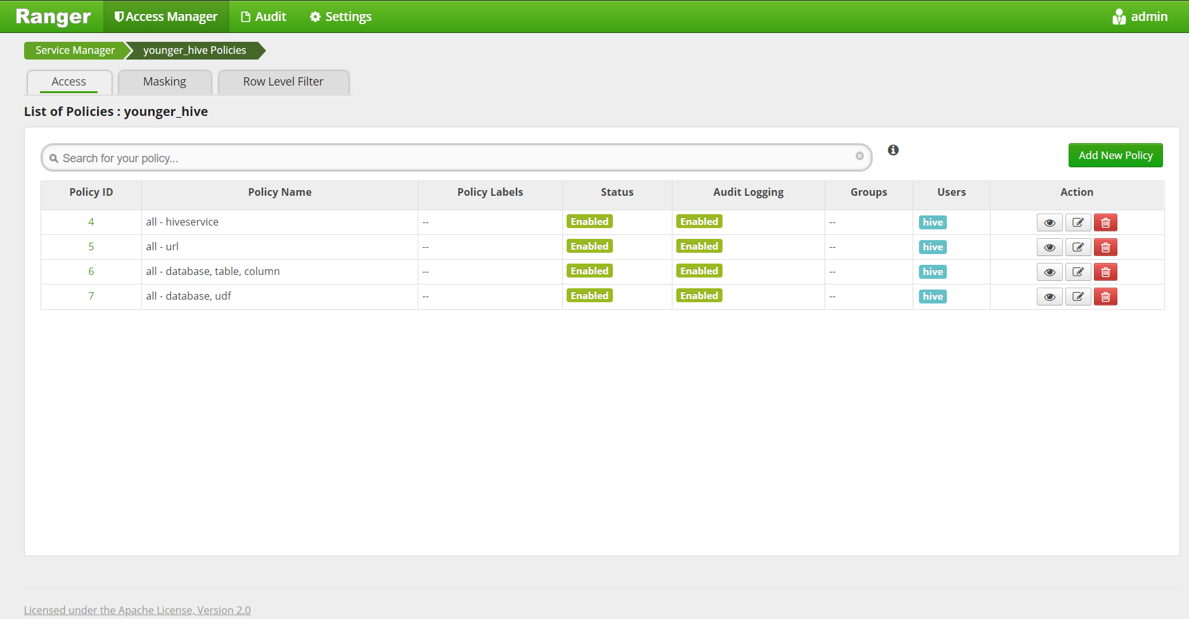Click the info icon beside the search bar

click(893, 150)
